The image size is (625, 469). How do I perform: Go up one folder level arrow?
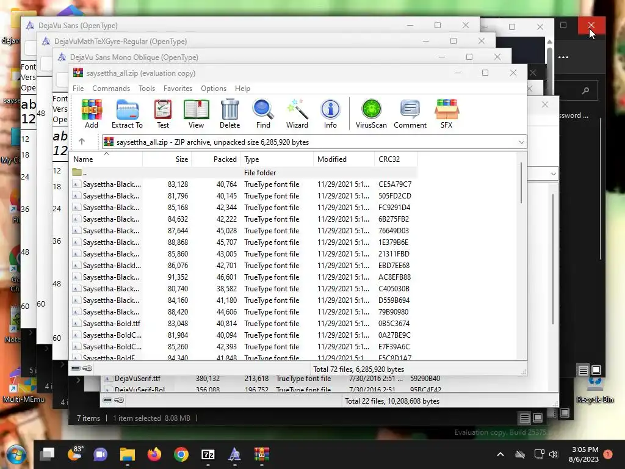coord(82,141)
